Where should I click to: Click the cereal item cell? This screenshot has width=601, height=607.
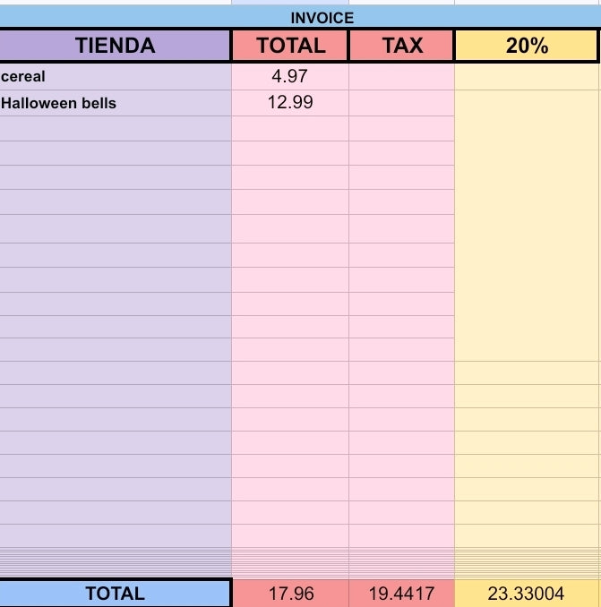pyautogui.click(x=116, y=77)
